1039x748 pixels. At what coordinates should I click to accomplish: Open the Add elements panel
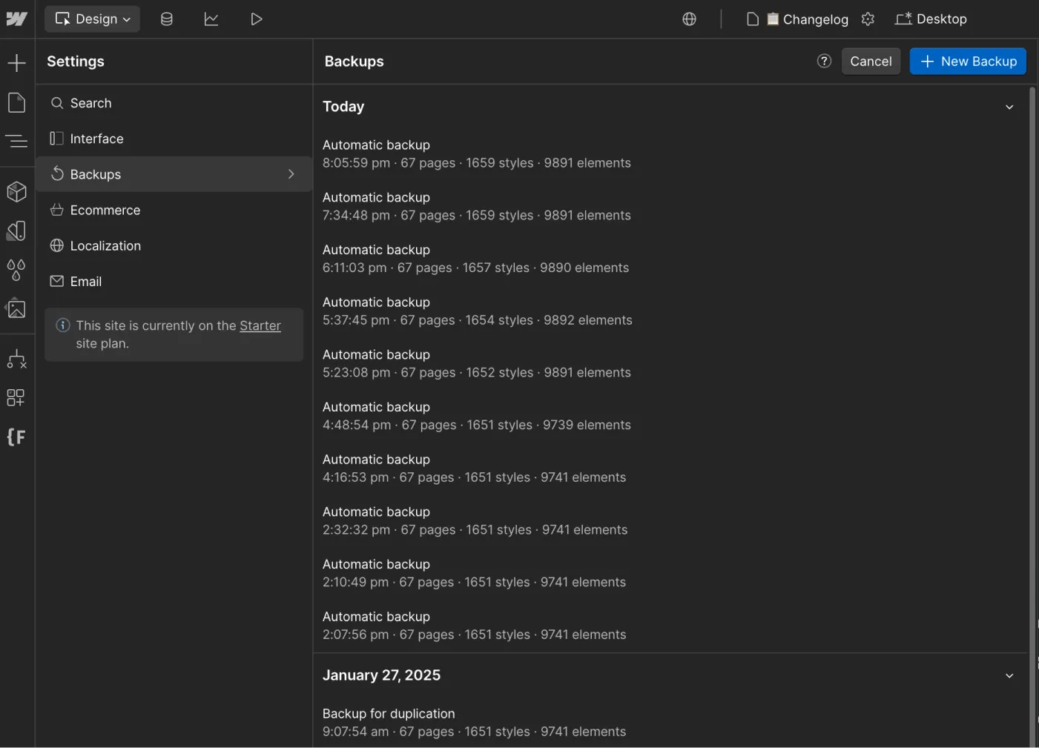16,62
